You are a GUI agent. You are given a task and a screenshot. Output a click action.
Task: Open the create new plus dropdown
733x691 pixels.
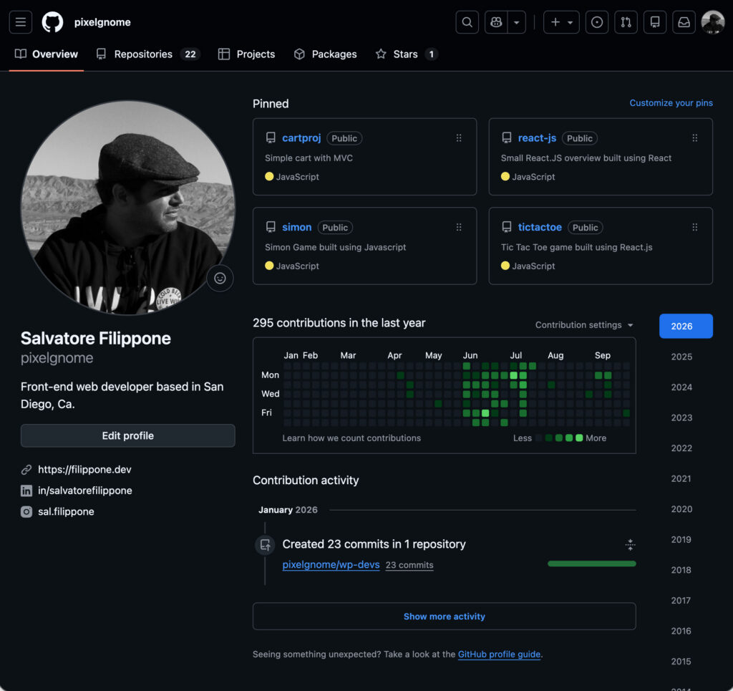coord(561,22)
